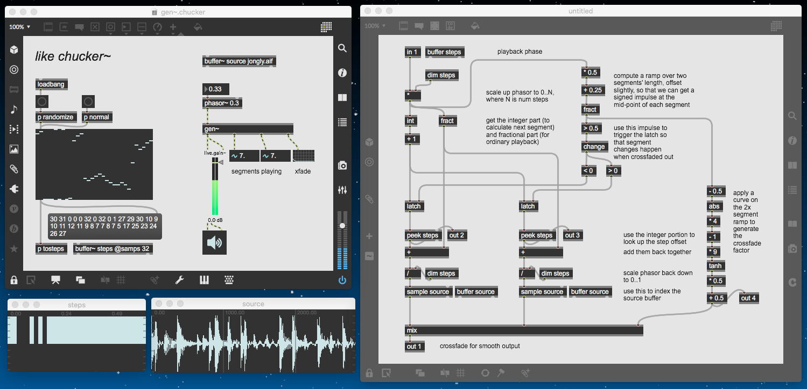Click the patcher windows icon in gen~.chucker
This screenshot has height=389, width=807.
(x=80, y=280)
